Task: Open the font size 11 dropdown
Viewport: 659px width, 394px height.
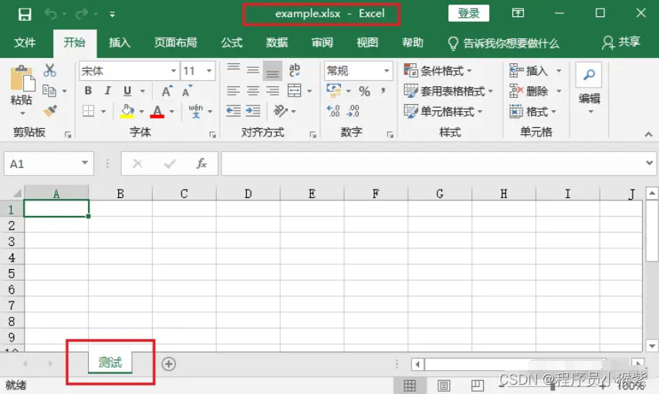Action: tap(209, 71)
